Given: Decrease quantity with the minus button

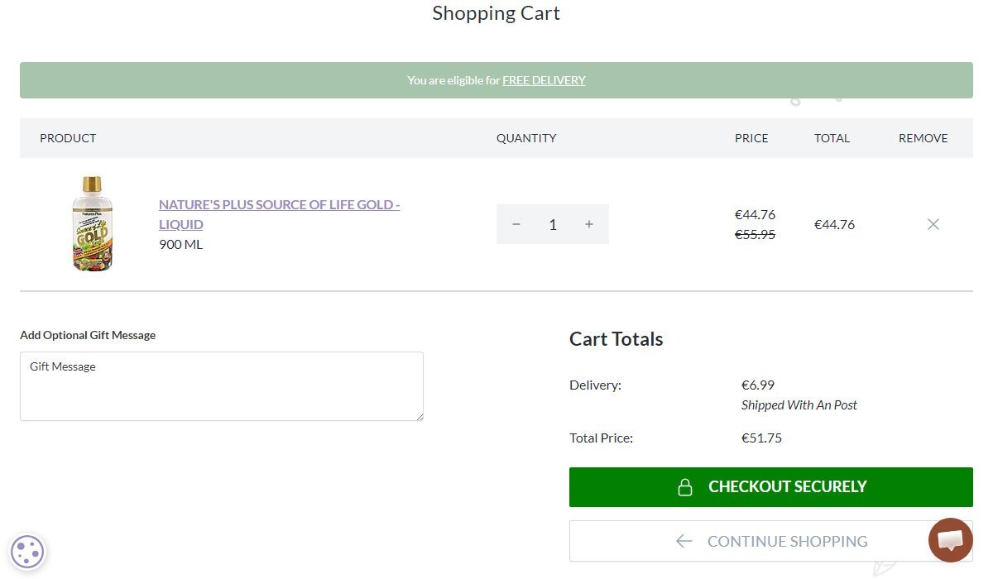Looking at the screenshot, I should point(516,224).
